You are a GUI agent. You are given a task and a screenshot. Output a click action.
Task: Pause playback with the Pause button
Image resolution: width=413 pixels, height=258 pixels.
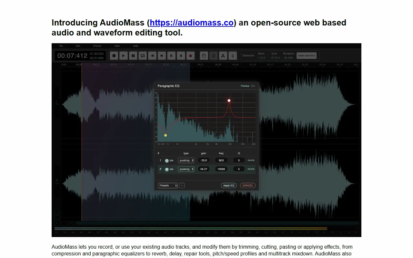(x=133, y=56)
